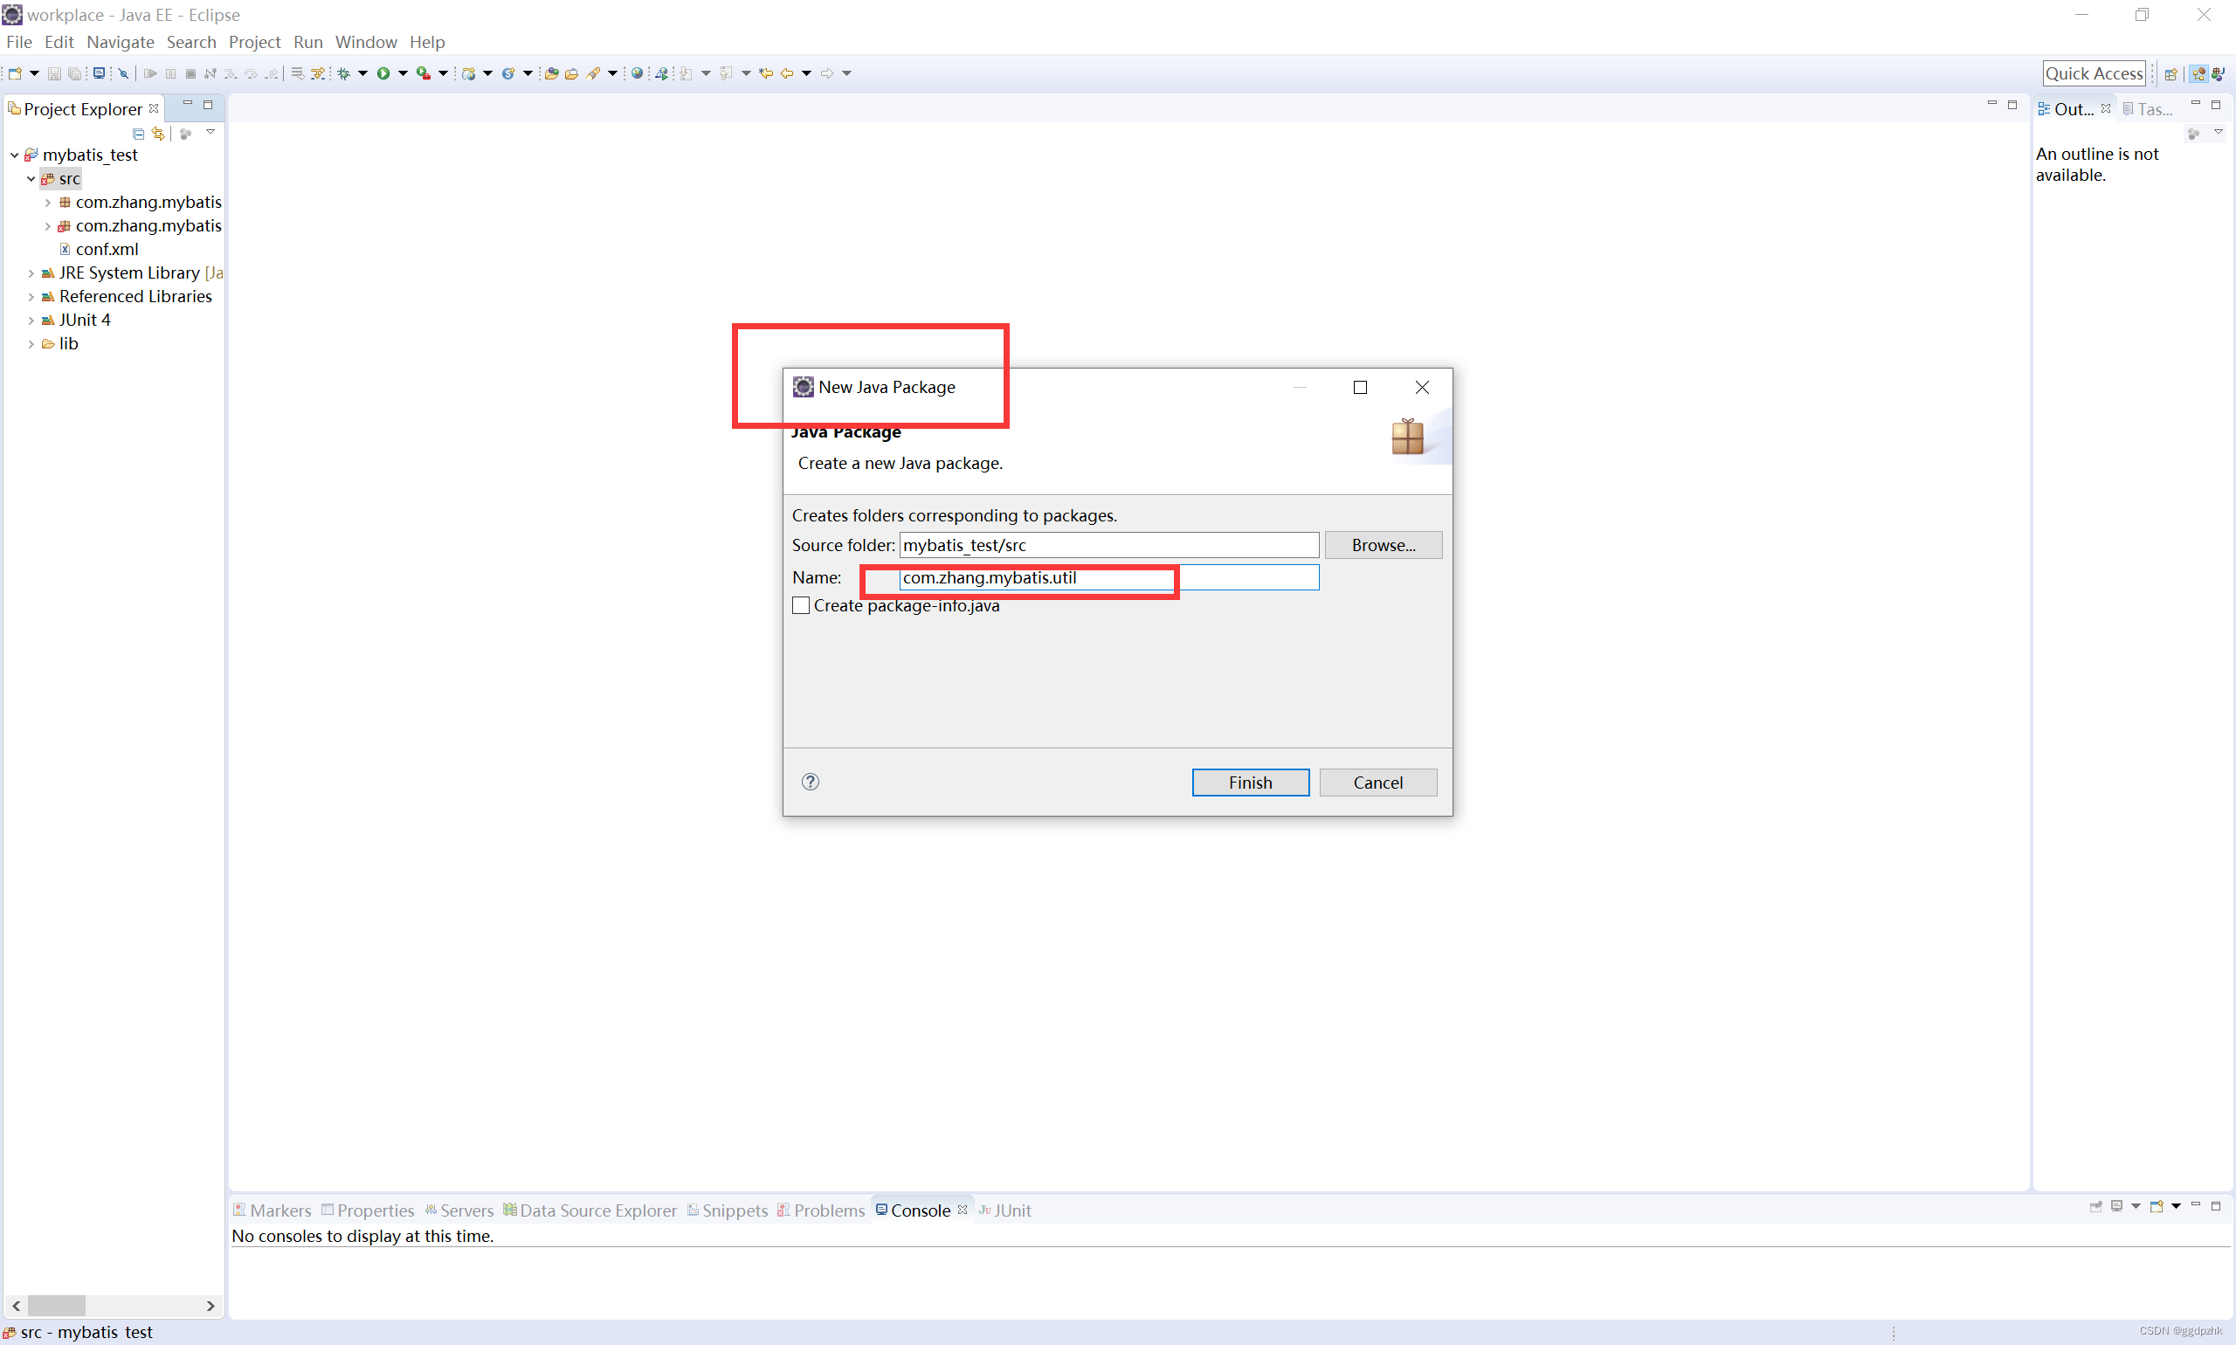Click the Last Edit Location toolbar icon
Image resolution: width=2236 pixels, height=1345 pixels.
click(x=766, y=73)
